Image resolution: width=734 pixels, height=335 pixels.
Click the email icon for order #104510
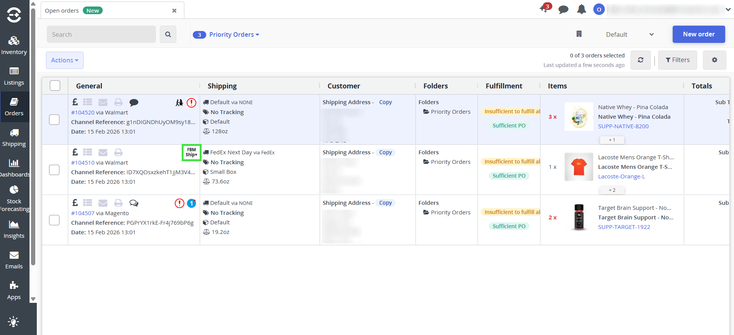(x=103, y=152)
